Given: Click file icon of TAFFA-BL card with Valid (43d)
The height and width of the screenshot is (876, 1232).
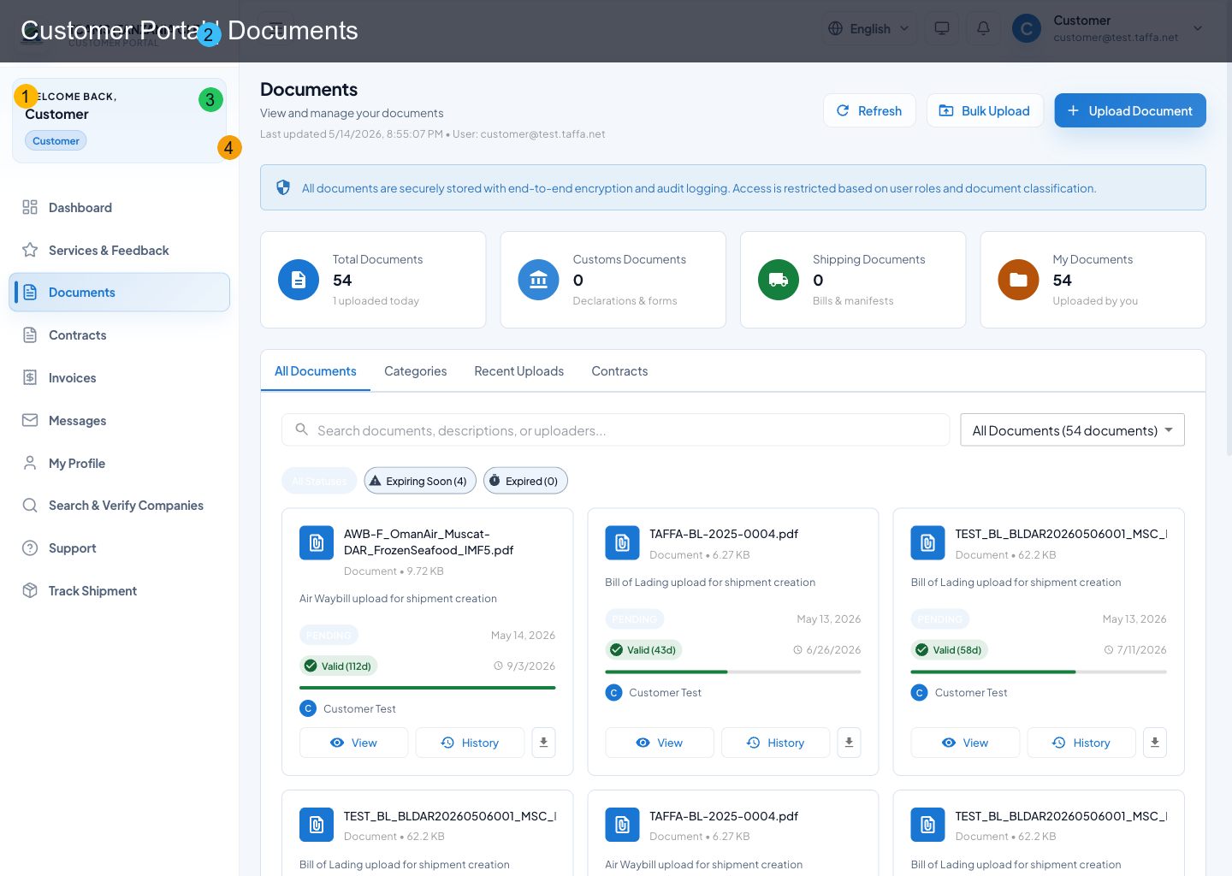Looking at the screenshot, I should click(622, 542).
